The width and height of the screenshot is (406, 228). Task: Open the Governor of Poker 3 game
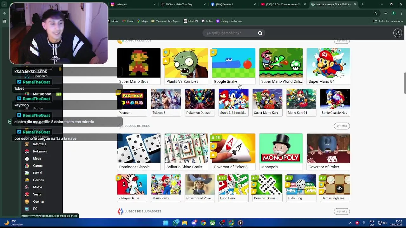click(x=233, y=152)
